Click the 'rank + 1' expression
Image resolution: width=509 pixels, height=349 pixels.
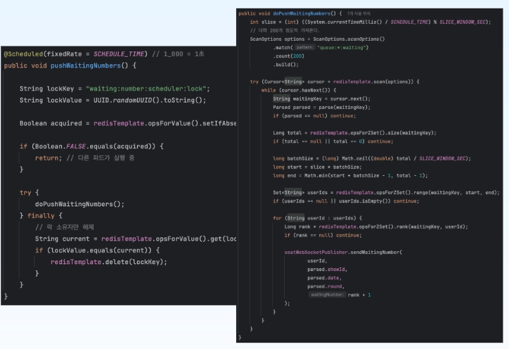click(359, 295)
